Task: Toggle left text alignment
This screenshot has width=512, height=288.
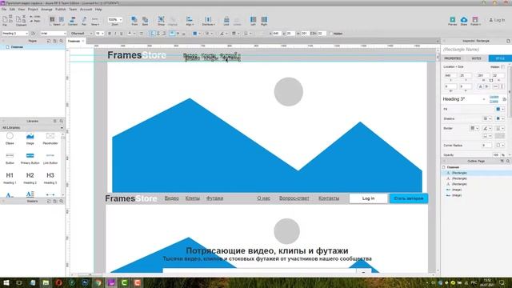Action: click(152, 34)
